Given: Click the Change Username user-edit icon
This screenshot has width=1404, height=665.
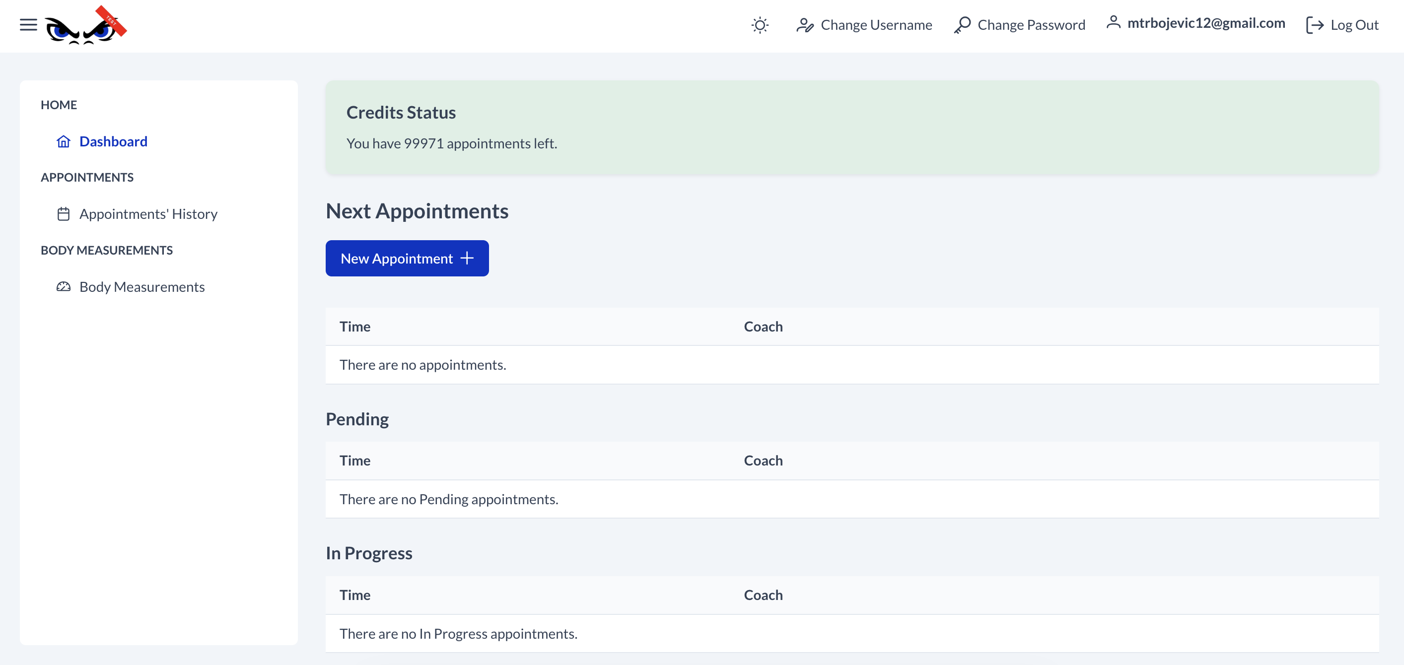Looking at the screenshot, I should [x=804, y=25].
